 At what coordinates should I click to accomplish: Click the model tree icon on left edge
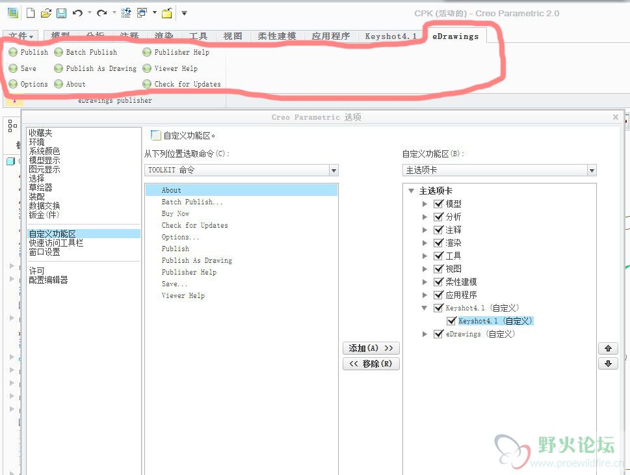point(12,126)
